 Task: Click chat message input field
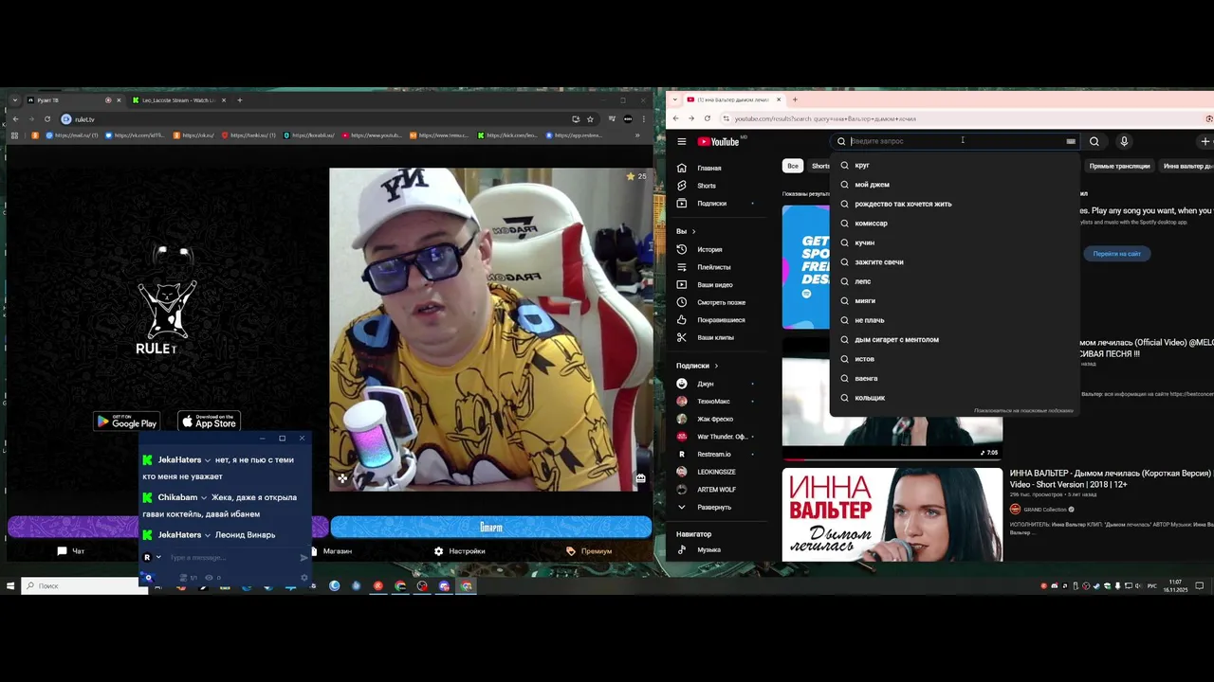click(230, 558)
